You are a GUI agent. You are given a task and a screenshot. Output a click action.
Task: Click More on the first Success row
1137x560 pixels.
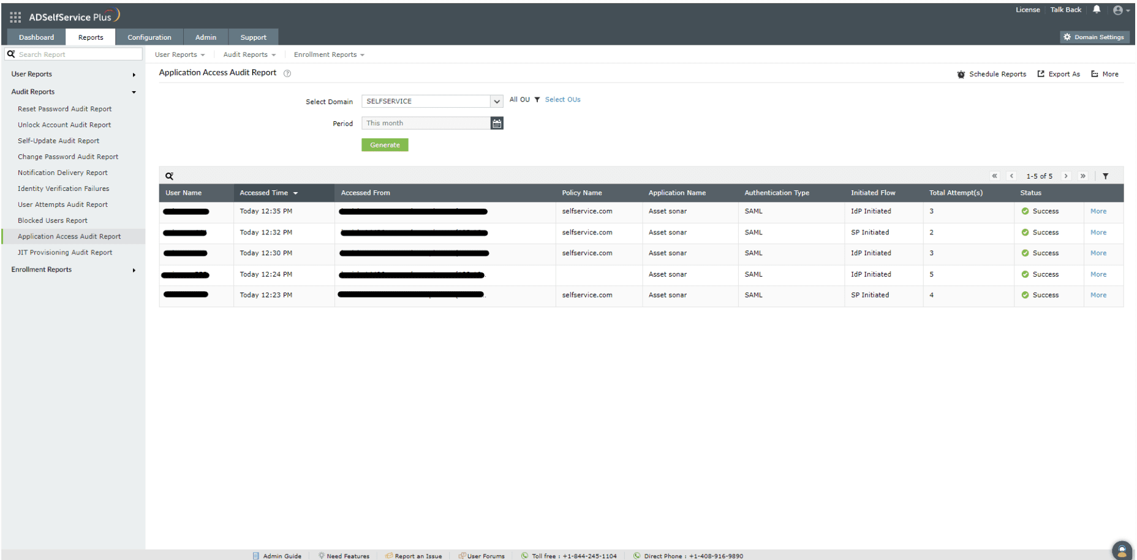coord(1098,211)
